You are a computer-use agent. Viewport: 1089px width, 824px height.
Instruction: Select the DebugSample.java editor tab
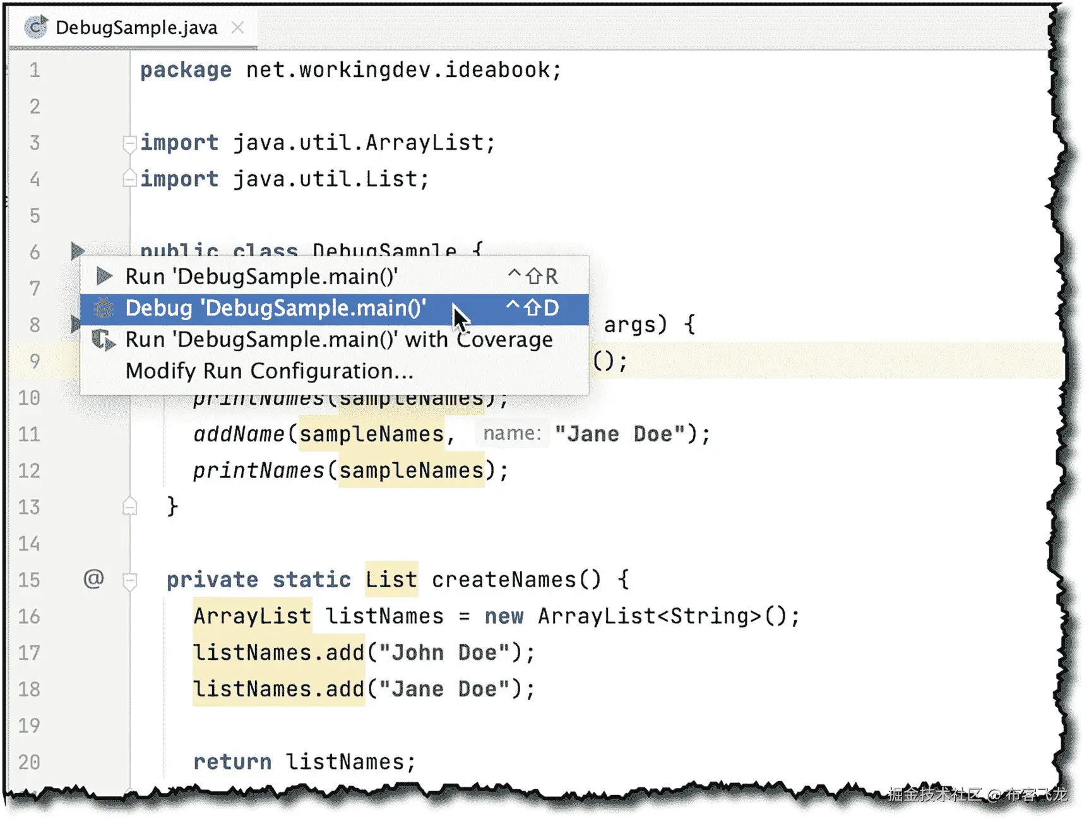[x=136, y=27]
